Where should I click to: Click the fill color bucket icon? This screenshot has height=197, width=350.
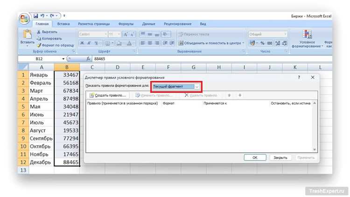(119, 43)
